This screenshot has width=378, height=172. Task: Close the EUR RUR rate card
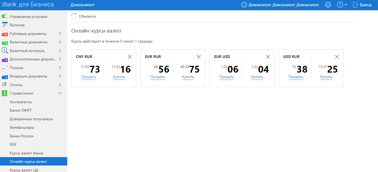[x=199, y=57]
